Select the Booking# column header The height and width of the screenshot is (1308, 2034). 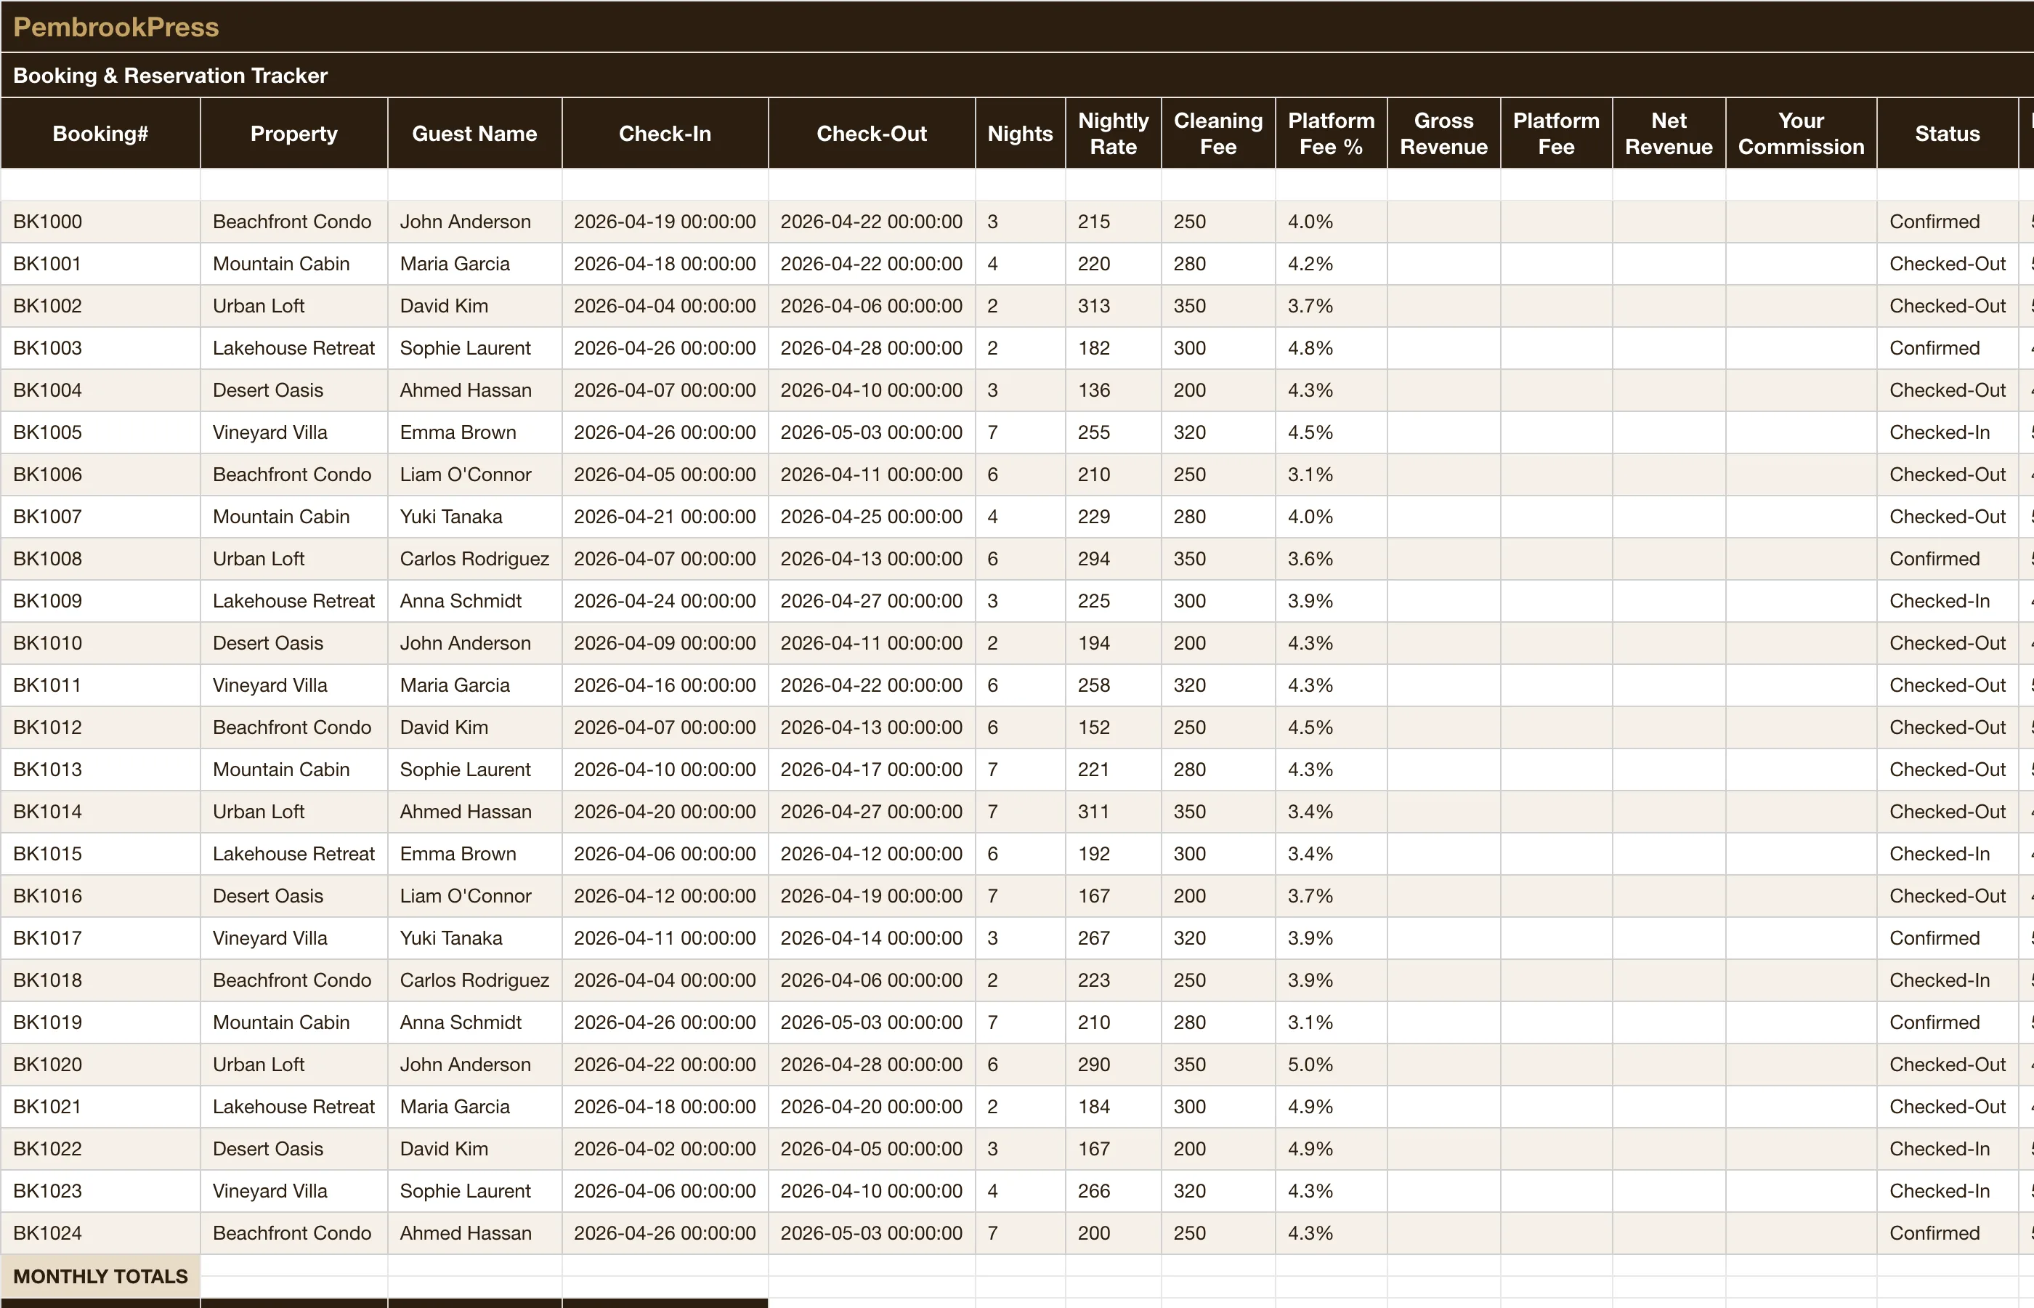pos(100,134)
